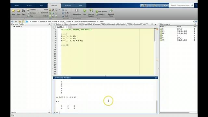Click the search magnifier in documentation box
Screen dimensions: 208x117
(192, 6)
